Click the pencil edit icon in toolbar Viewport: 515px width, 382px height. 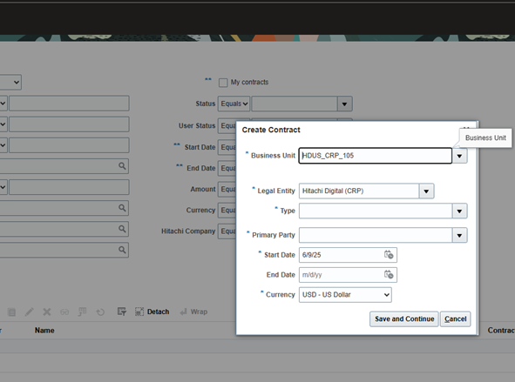point(30,312)
